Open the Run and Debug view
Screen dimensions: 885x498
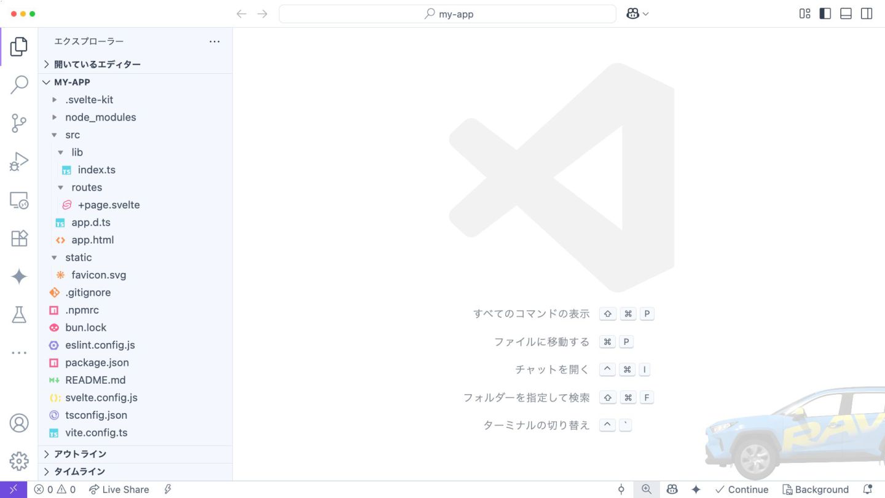pos(19,162)
